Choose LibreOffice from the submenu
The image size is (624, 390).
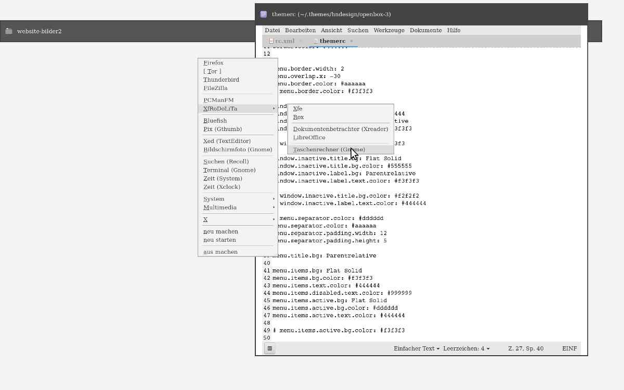pos(309,138)
